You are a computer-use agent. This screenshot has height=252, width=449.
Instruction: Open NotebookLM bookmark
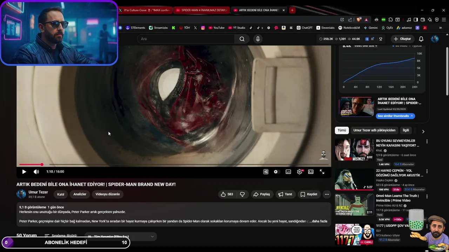coord(349,28)
